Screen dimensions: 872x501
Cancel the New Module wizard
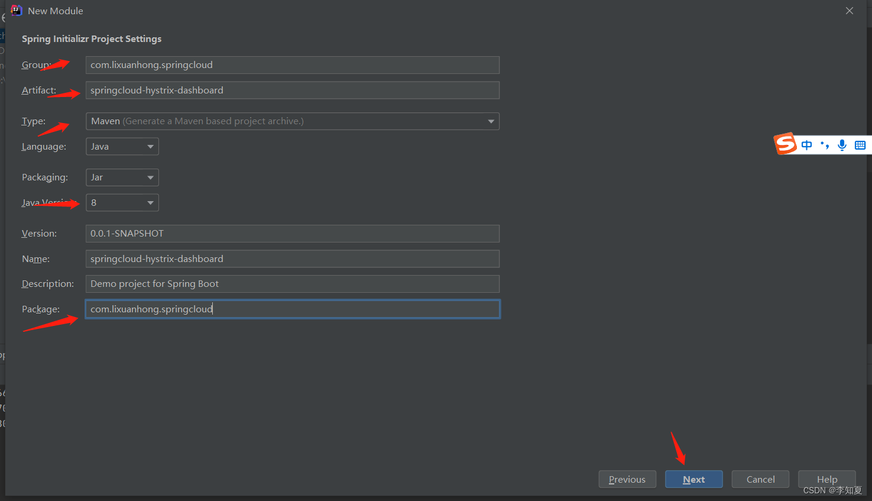760,479
